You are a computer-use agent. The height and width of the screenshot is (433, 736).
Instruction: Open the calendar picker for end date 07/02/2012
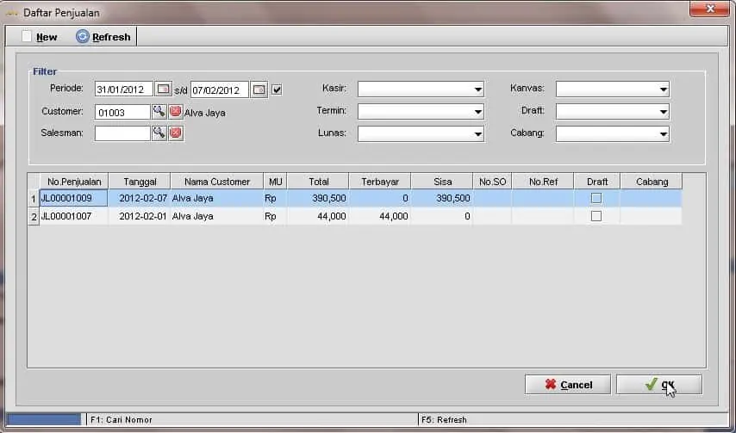tap(259, 90)
